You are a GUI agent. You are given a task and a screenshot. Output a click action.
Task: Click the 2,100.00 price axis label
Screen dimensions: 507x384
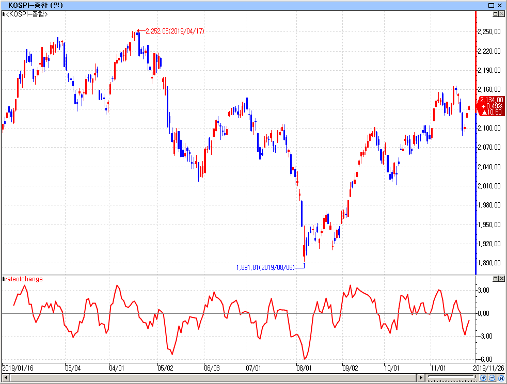click(x=489, y=128)
